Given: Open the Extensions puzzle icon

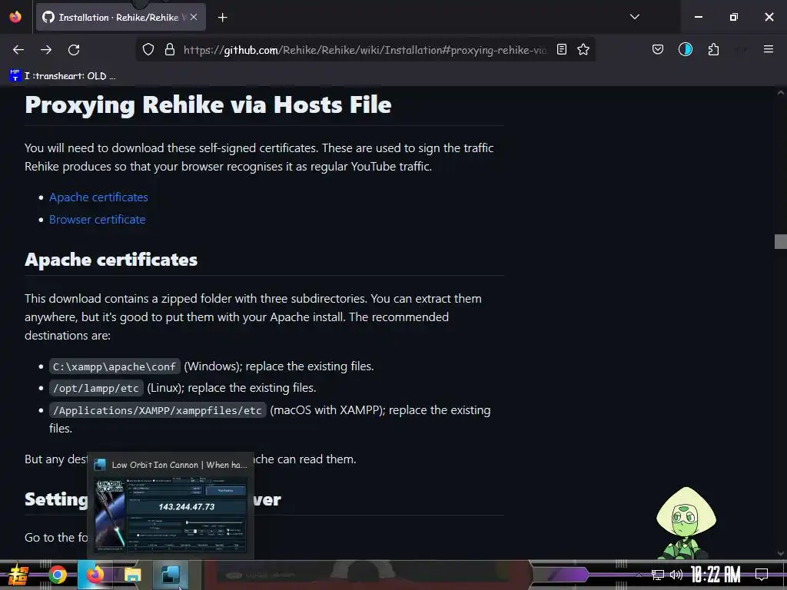Looking at the screenshot, I should click(x=713, y=50).
